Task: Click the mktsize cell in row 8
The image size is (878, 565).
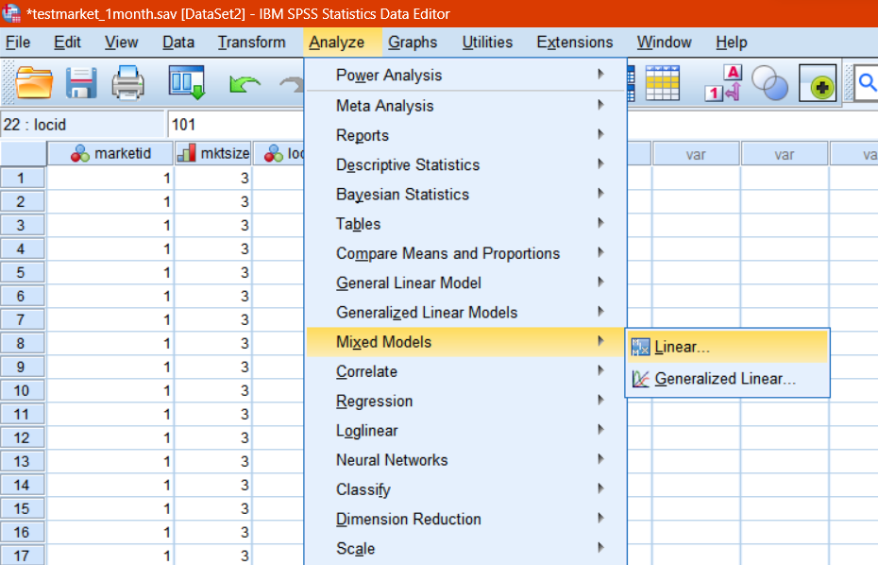Action: (213, 343)
